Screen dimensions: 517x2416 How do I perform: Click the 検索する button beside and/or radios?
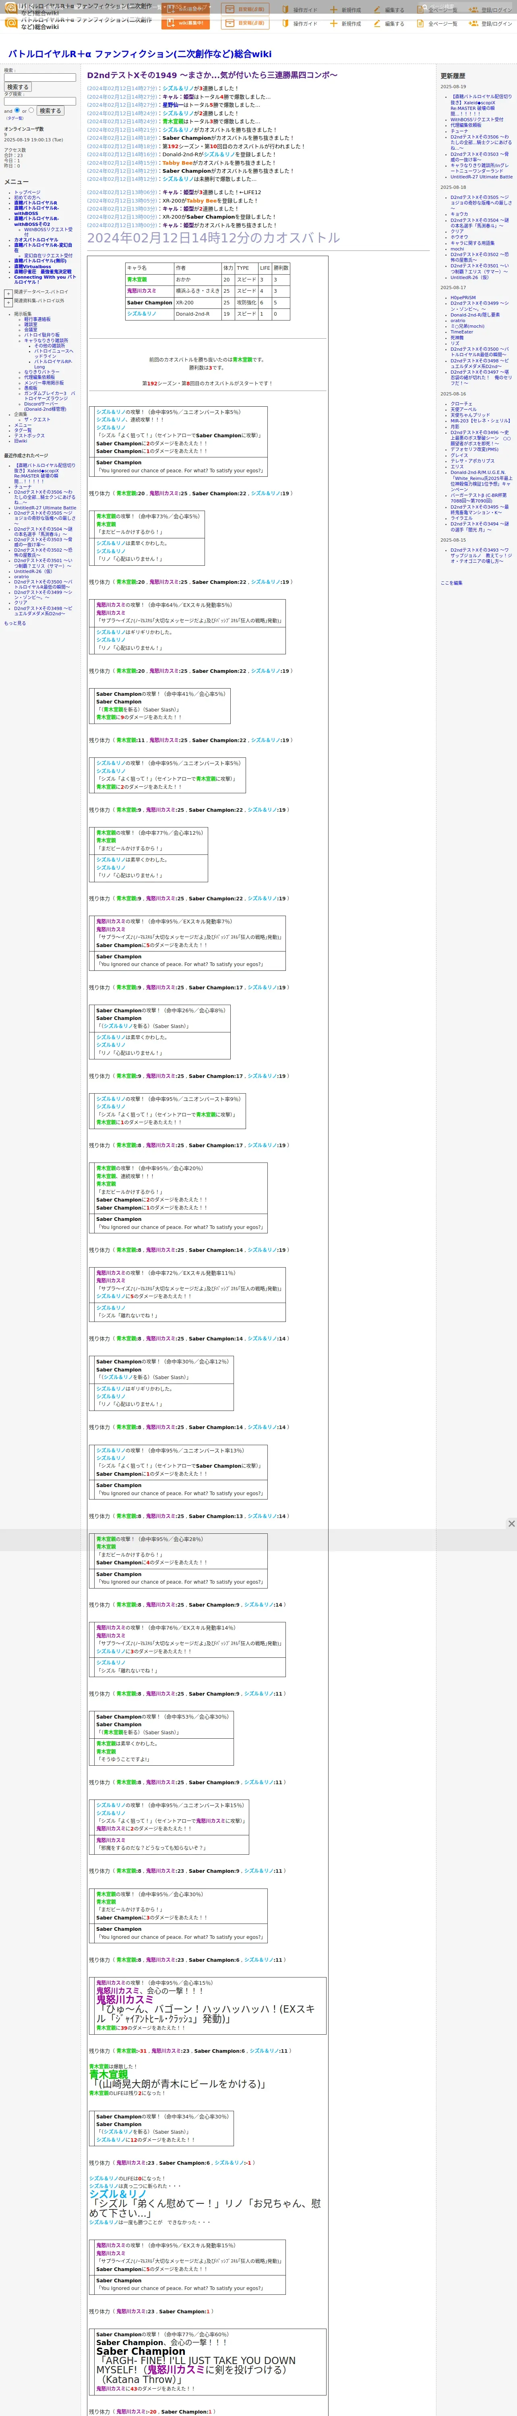point(50,111)
